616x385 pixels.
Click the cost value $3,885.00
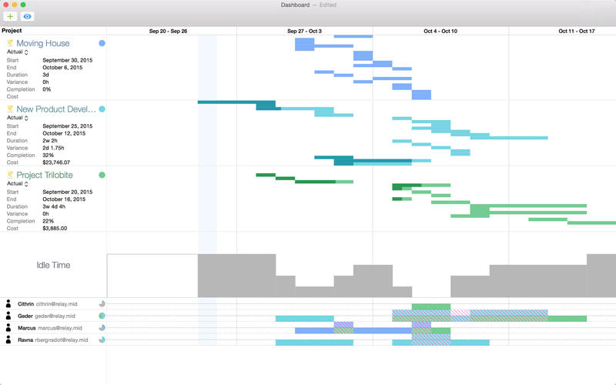[x=55, y=228]
